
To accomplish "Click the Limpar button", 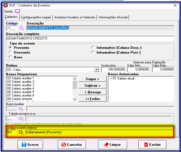I will 113,145.
